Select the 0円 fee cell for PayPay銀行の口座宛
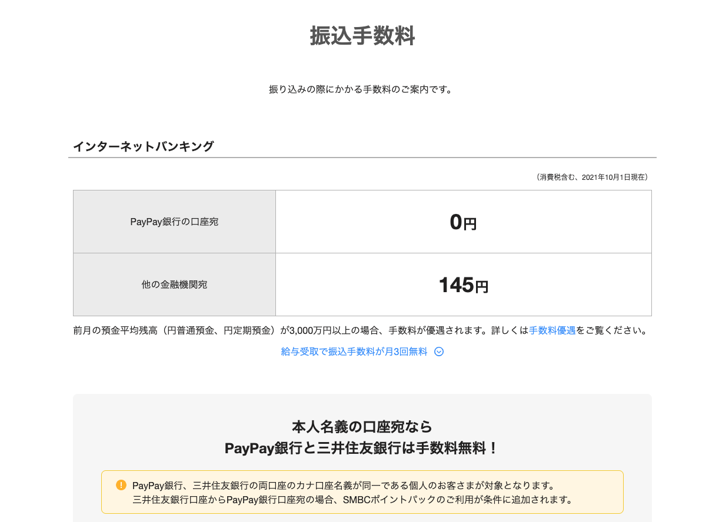The width and height of the screenshot is (709, 522). tap(464, 222)
